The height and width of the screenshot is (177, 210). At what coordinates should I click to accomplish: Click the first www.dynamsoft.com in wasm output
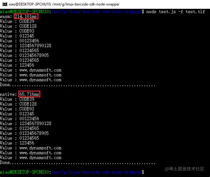pos(40,70)
